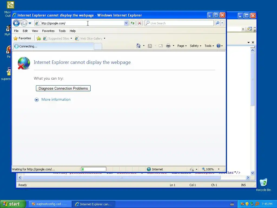Click the Search magnifier button
Image resolution: width=277 pixels, height=208 pixels.
pos(218,23)
